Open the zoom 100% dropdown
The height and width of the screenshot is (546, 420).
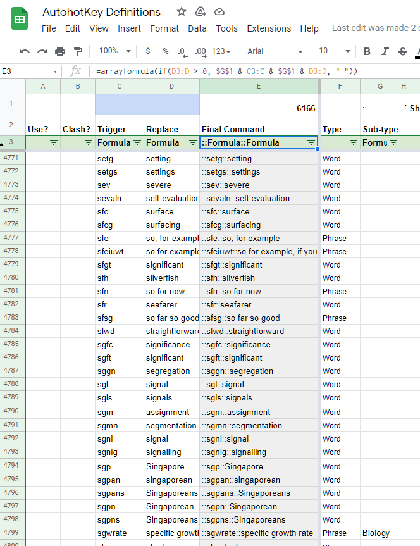[115, 51]
